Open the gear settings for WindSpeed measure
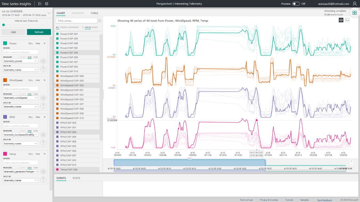 (x=43, y=98)
